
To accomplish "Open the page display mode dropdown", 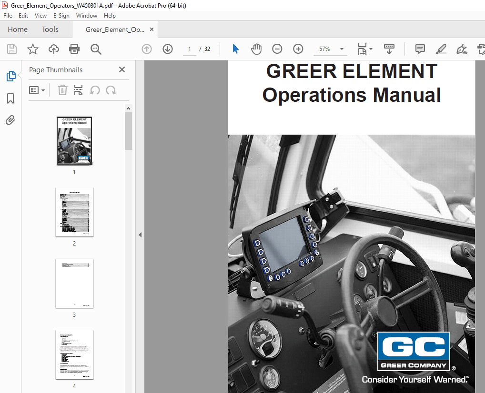I will point(365,49).
